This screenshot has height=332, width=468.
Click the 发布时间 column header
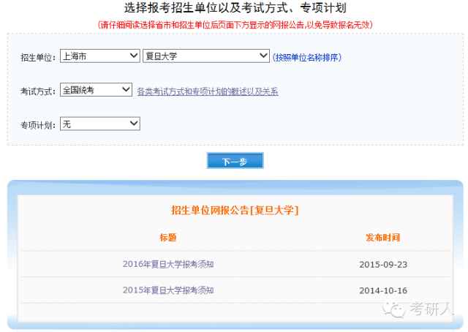point(383,238)
